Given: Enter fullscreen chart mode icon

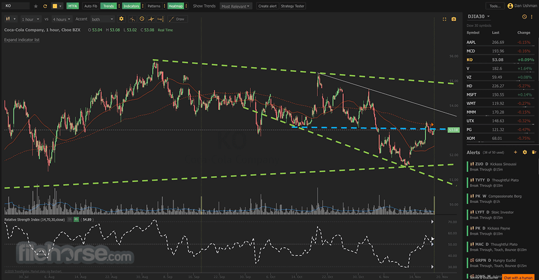Looking at the screenshot, I should coord(444,19).
